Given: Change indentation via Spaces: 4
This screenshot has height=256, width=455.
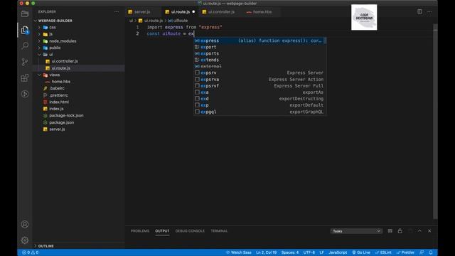Looking at the screenshot, I should tap(290, 252).
